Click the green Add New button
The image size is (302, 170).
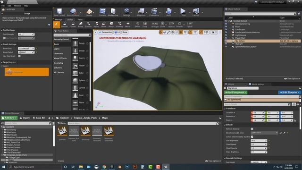pyautogui.click(x=9, y=118)
